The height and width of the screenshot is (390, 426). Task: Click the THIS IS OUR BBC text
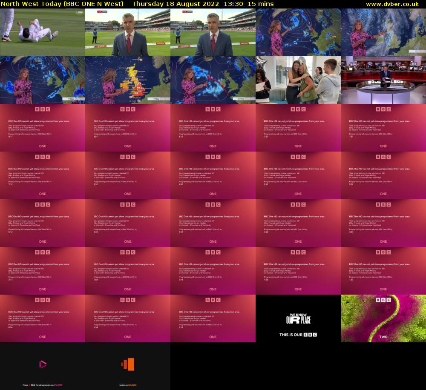pos(298,335)
